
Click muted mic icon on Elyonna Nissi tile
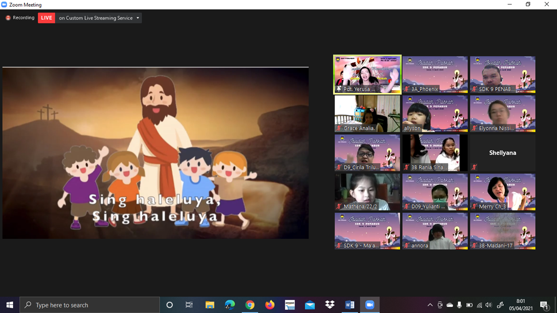(474, 128)
